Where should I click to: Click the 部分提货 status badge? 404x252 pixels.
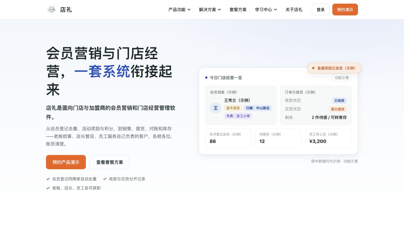pyautogui.click(x=338, y=109)
